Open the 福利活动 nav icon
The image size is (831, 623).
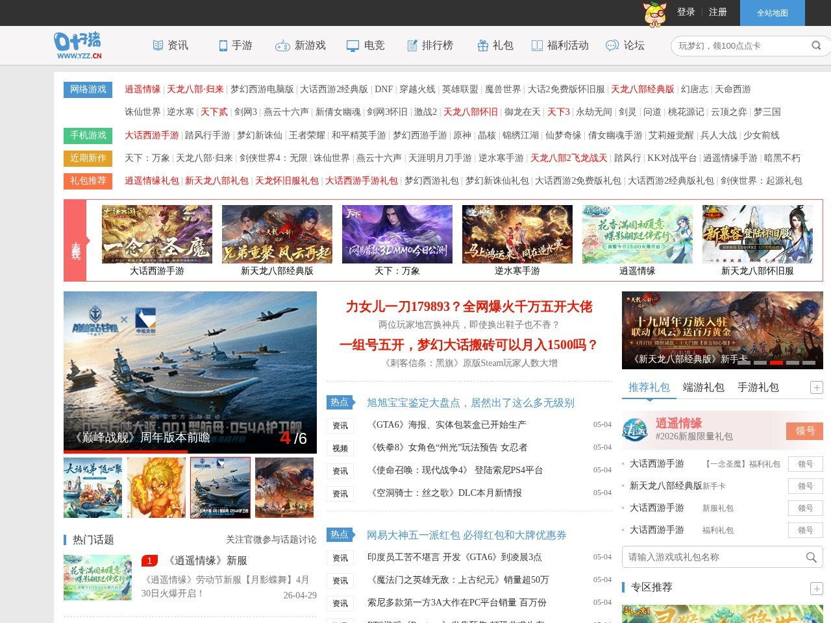[x=537, y=45]
